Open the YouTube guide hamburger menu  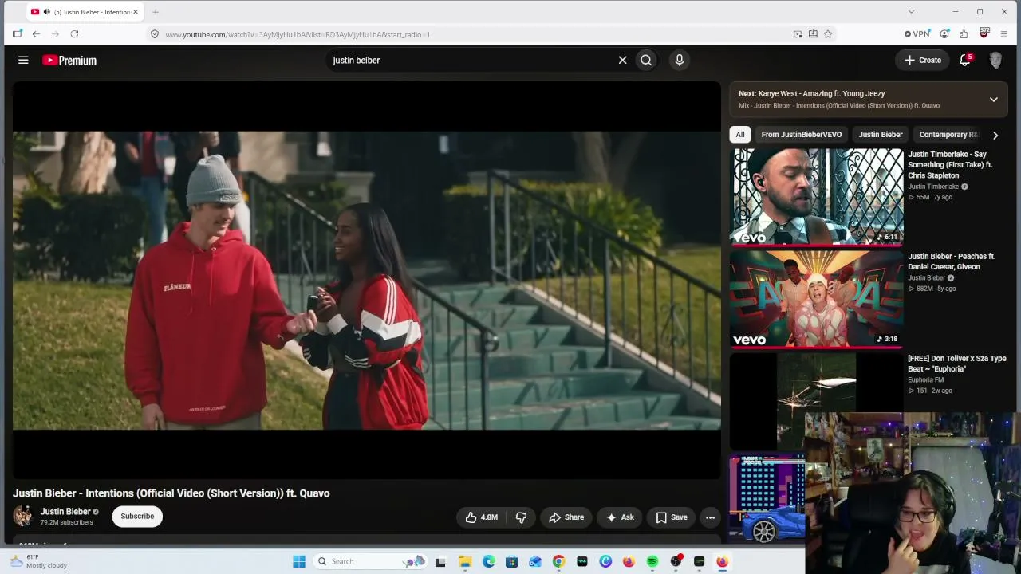pyautogui.click(x=23, y=60)
